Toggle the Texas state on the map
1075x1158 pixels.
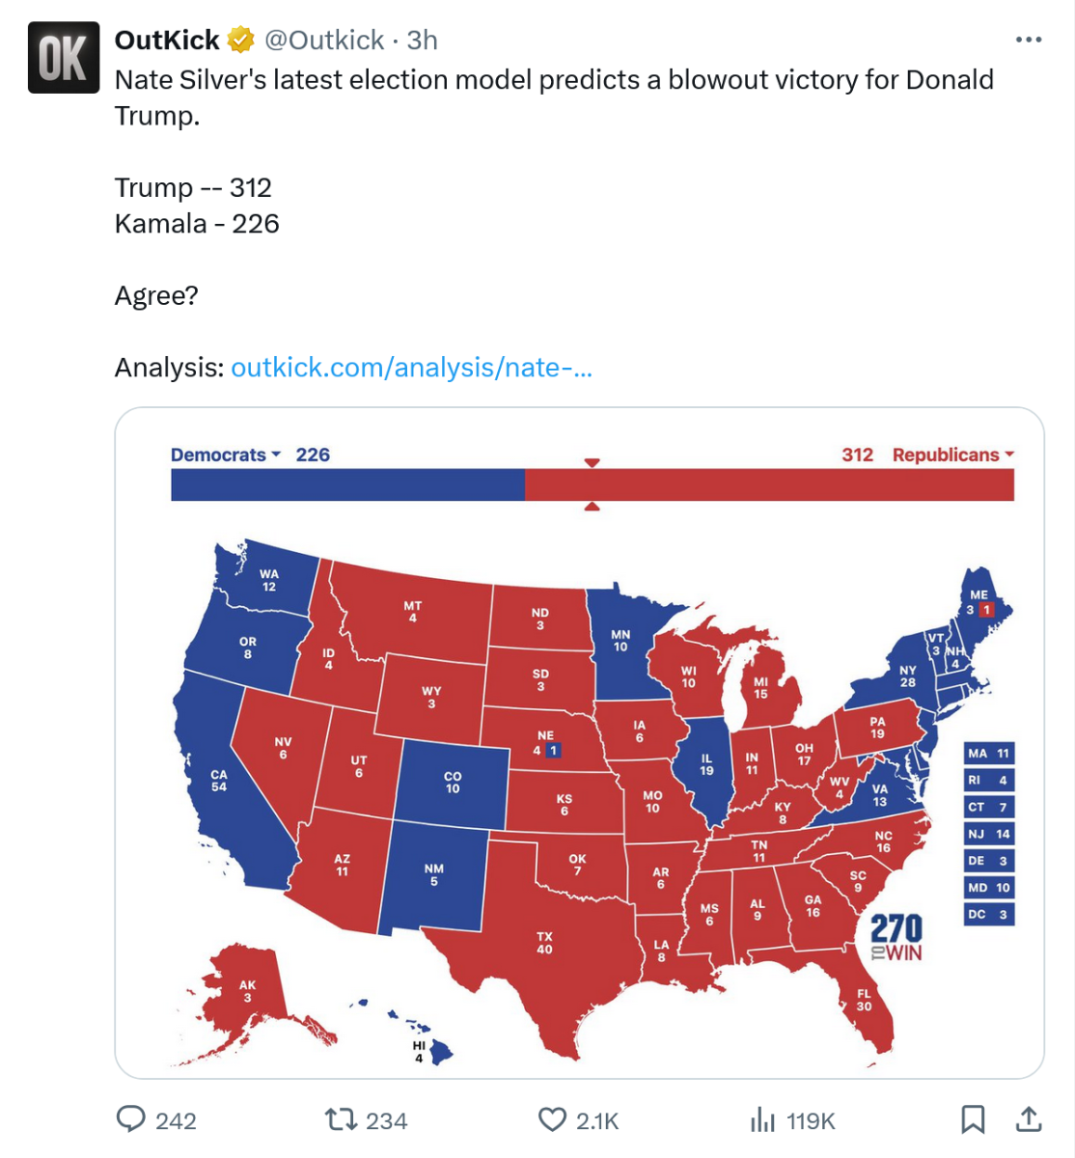545,943
